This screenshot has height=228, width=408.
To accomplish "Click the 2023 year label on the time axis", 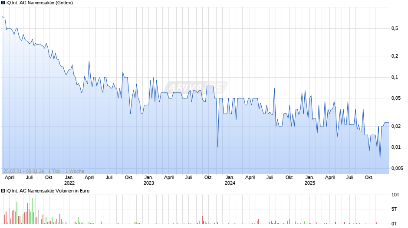I will (x=149, y=183).
